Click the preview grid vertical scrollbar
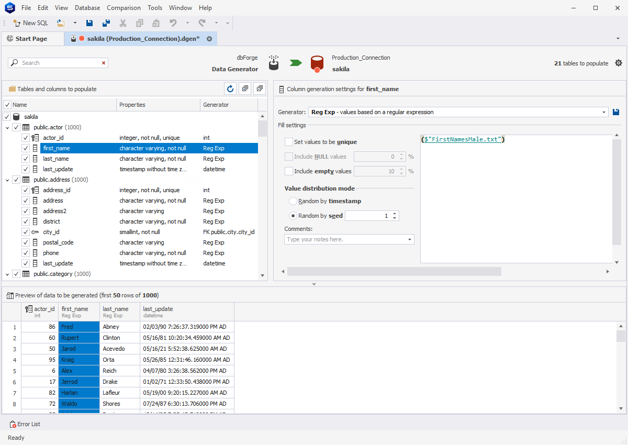Viewport: 628px width, 445px height. pyautogui.click(x=621, y=336)
